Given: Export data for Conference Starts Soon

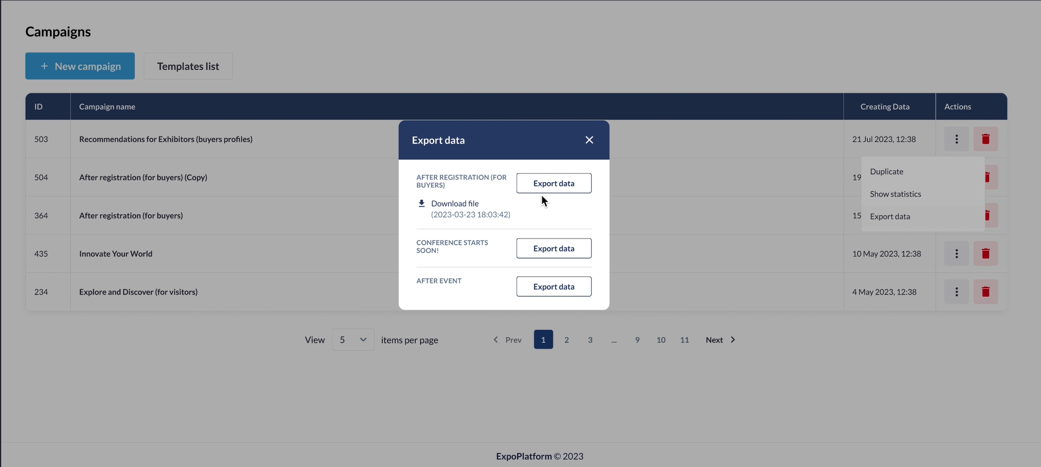Looking at the screenshot, I should (554, 248).
